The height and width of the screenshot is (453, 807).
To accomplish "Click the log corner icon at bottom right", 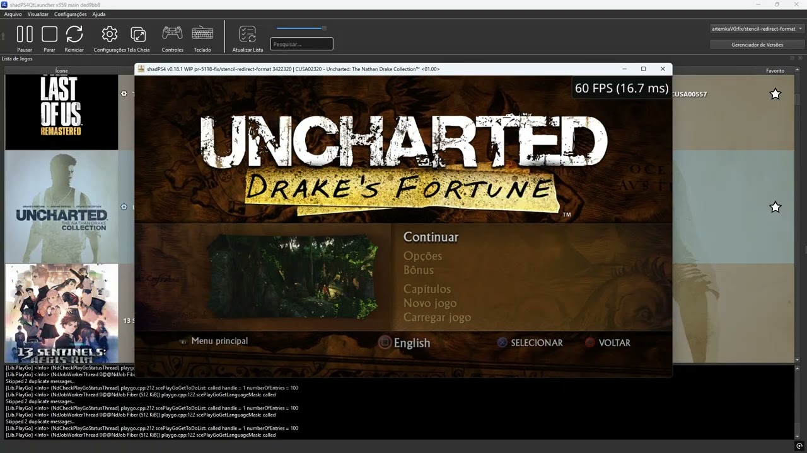I will coord(799,446).
